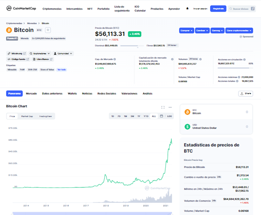Viewport: 261px width, 215px height.
Task: Open the Exploradores dropdown
Action: click(39, 54)
